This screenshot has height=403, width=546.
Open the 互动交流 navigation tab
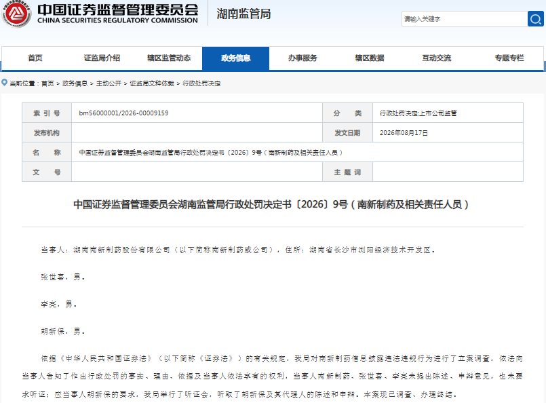(436, 58)
